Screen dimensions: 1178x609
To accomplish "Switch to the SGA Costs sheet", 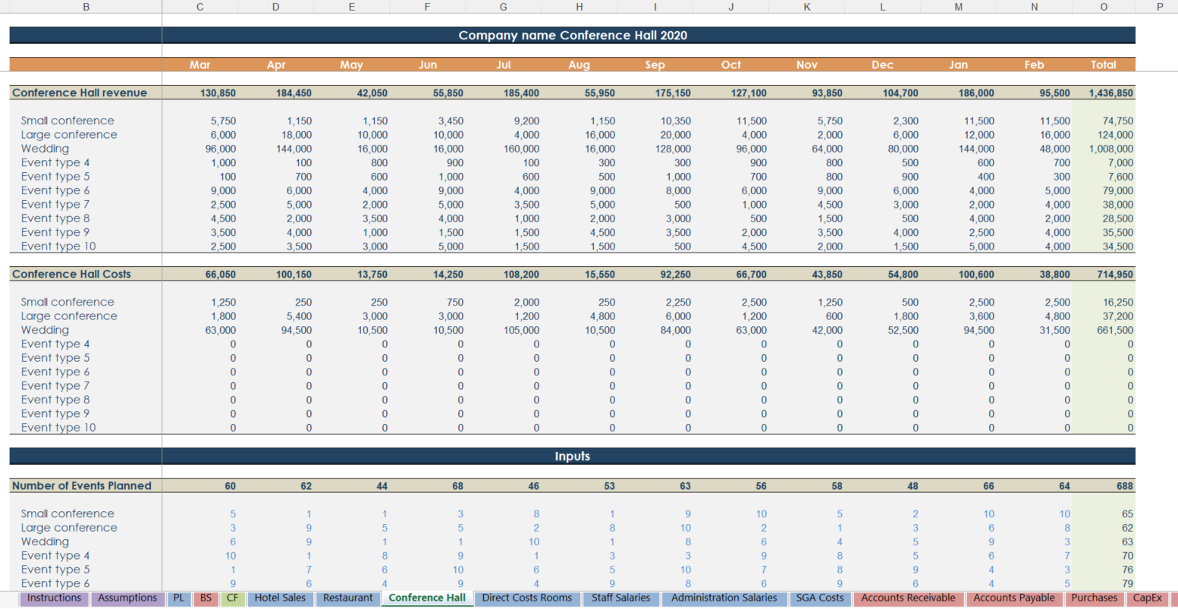I will pyautogui.click(x=819, y=598).
